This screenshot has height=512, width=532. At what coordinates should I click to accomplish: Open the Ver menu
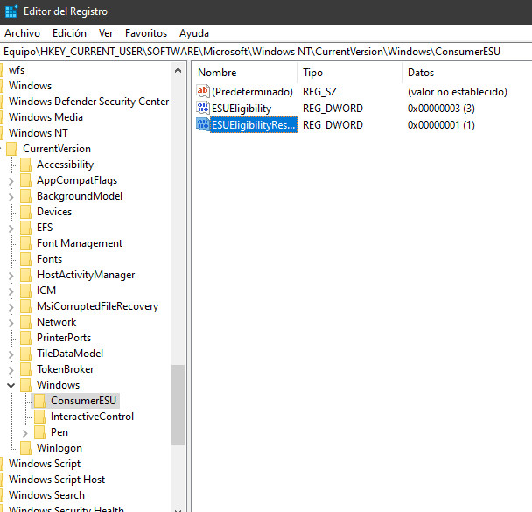(x=106, y=33)
